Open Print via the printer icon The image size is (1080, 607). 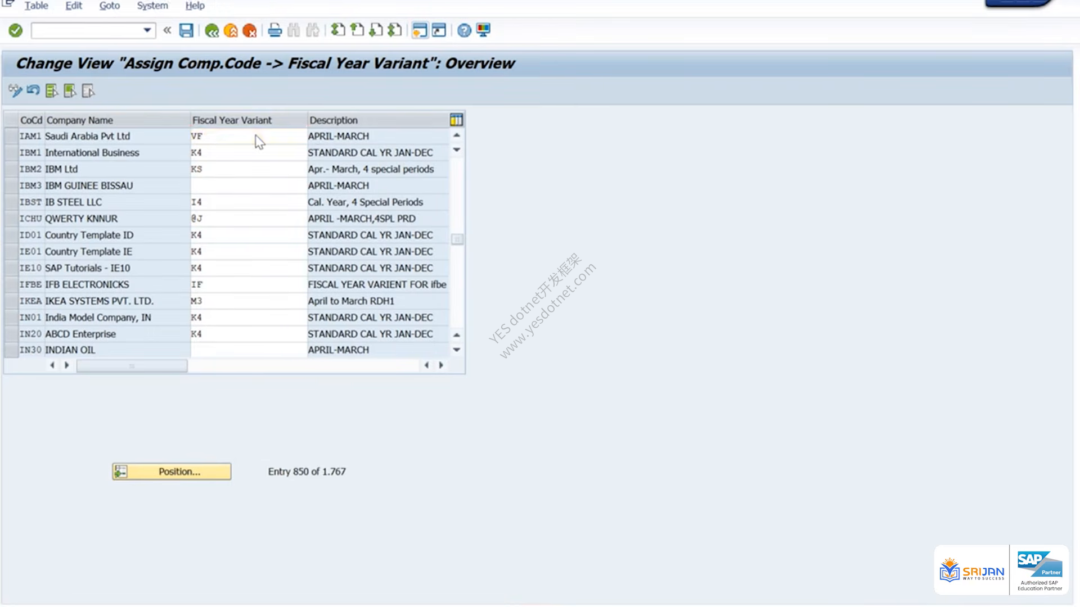coord(274,30)
